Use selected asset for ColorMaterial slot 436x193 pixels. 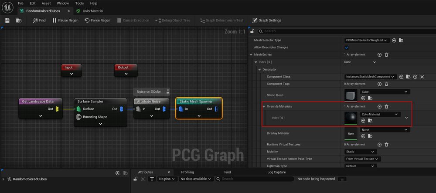363,121
